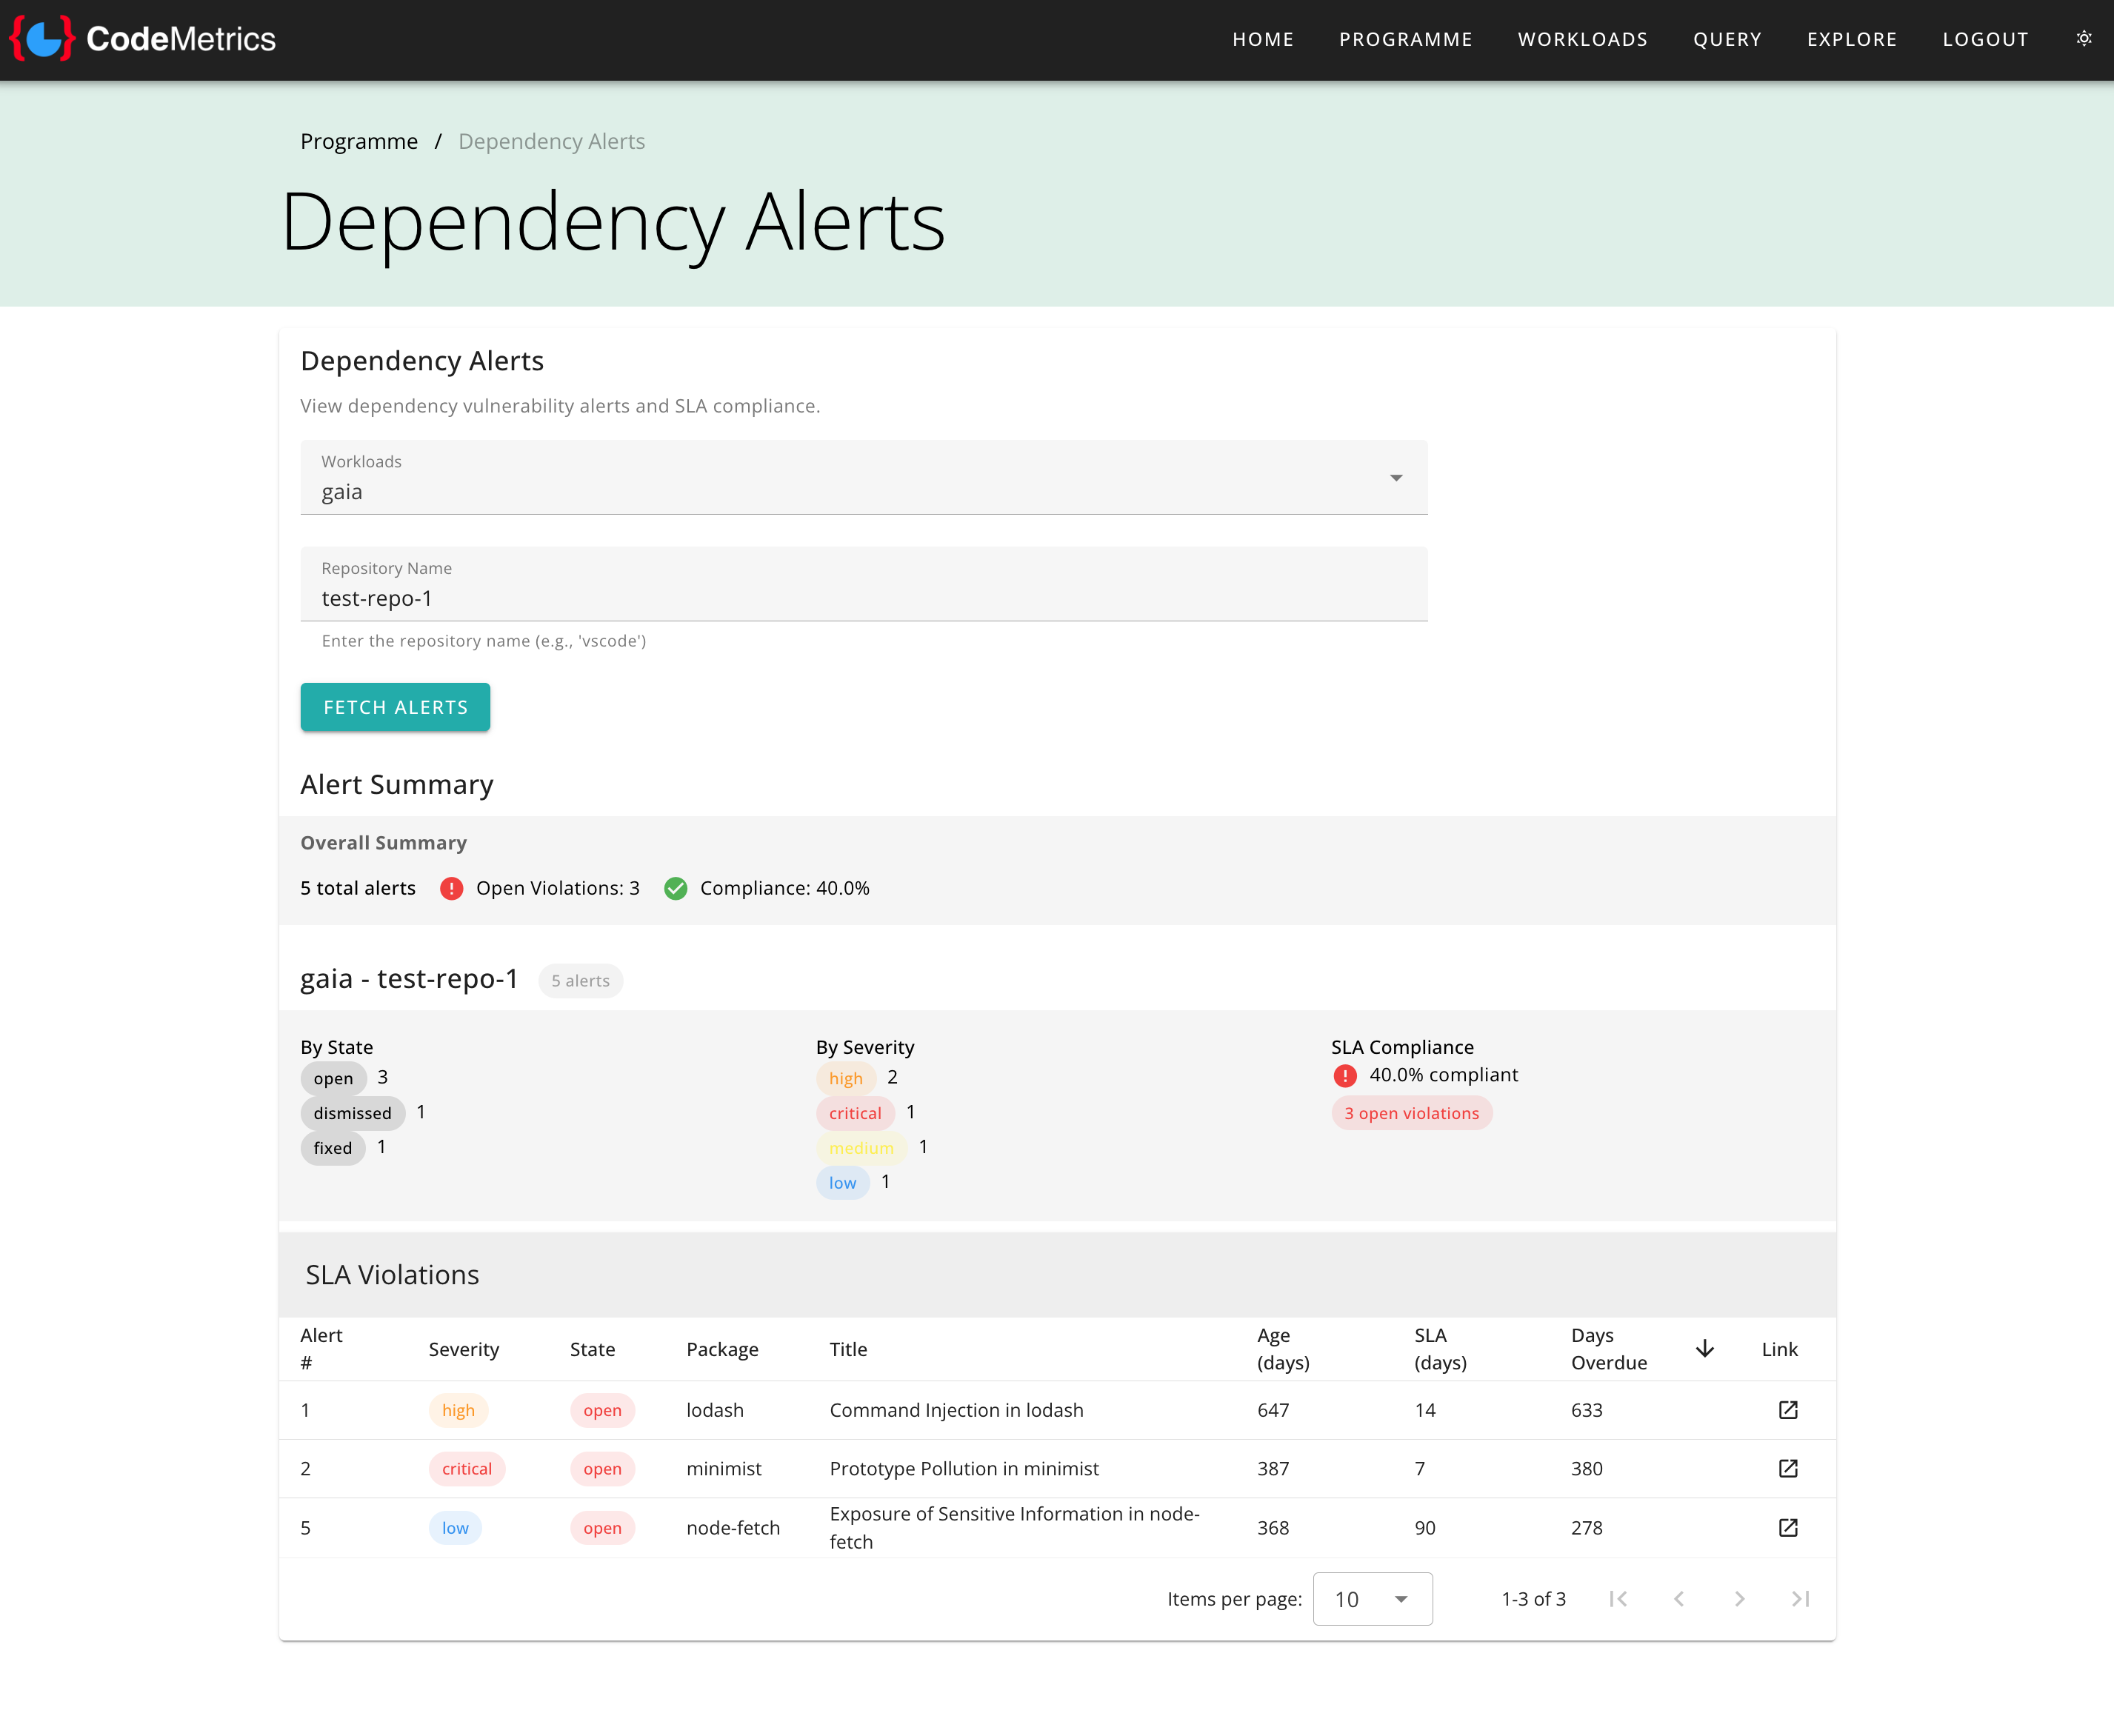Screen dimensions: 2114x1736
Task: Click the 3 open violations chip
Action: 1411,1113
